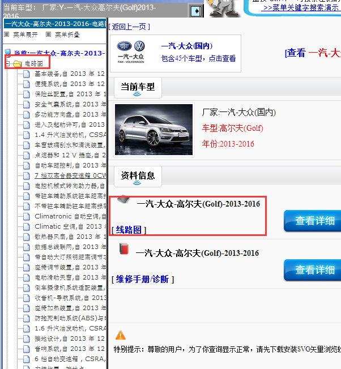The width and height of the screenshot is (341, 369).
Task: Click the orange warning triangle icon
Action: pyautogui.click(x=120, y=336)
